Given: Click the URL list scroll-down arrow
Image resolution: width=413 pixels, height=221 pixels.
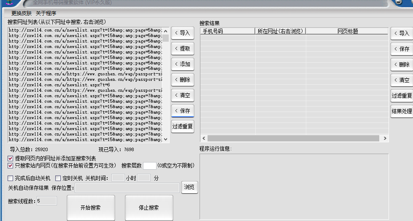Looking at the screenshot, I should (x=166, y=139).
